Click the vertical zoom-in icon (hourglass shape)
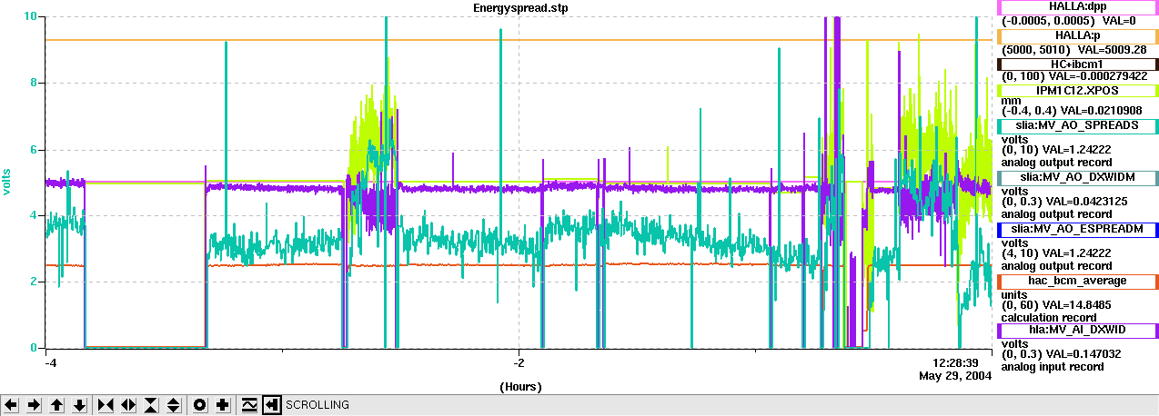This screenshot has height=416, width=1159. coord(151,405)
